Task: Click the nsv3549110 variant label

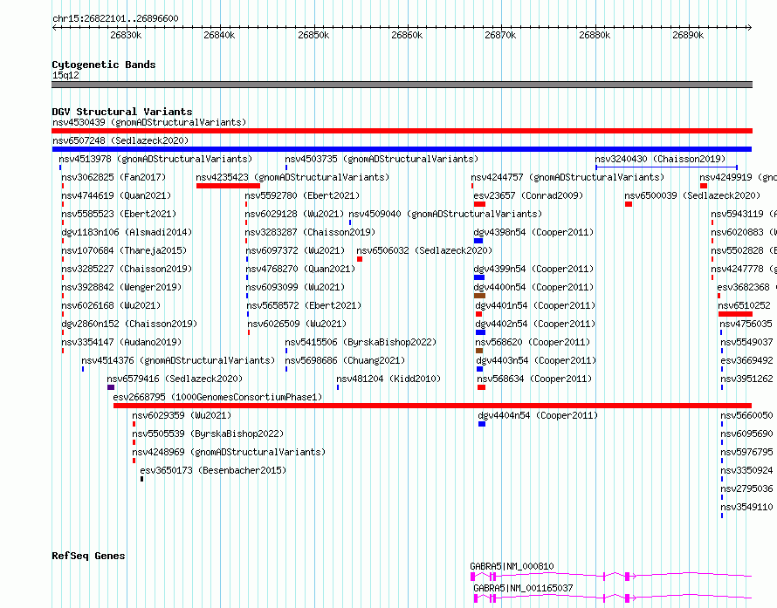Action: 746,507
